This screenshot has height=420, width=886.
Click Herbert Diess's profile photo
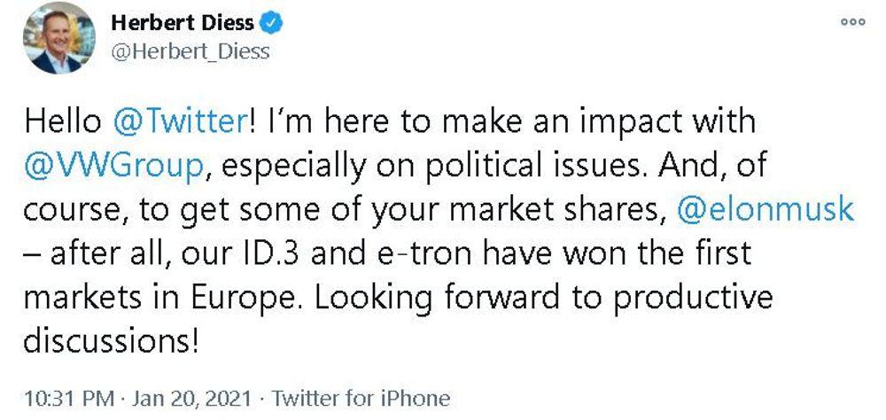58,37
